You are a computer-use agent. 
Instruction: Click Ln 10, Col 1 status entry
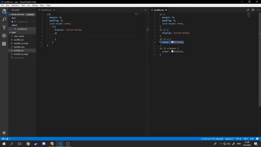coord(212,139)
